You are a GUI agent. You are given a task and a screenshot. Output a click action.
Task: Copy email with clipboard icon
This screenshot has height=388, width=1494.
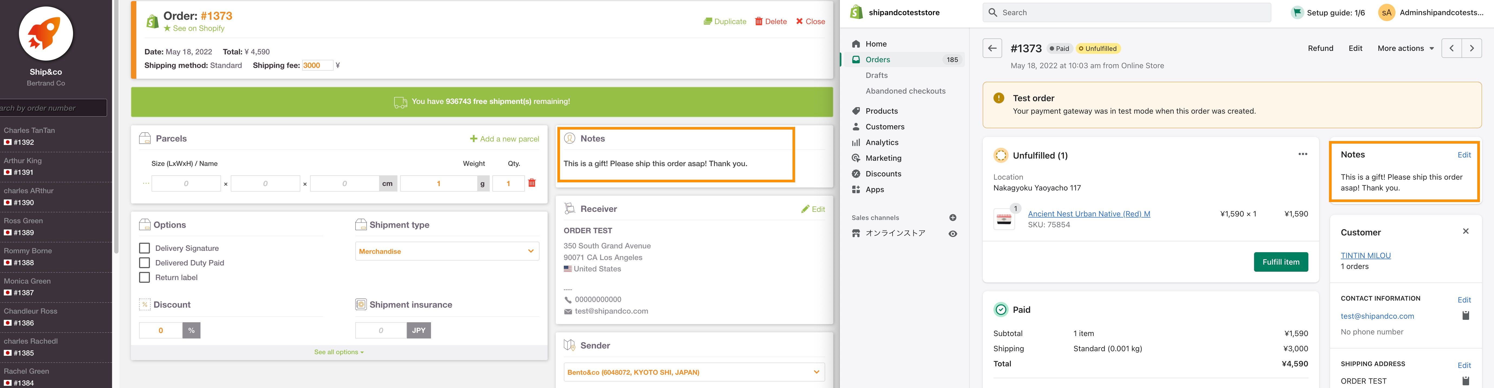tap(1465, 315)
